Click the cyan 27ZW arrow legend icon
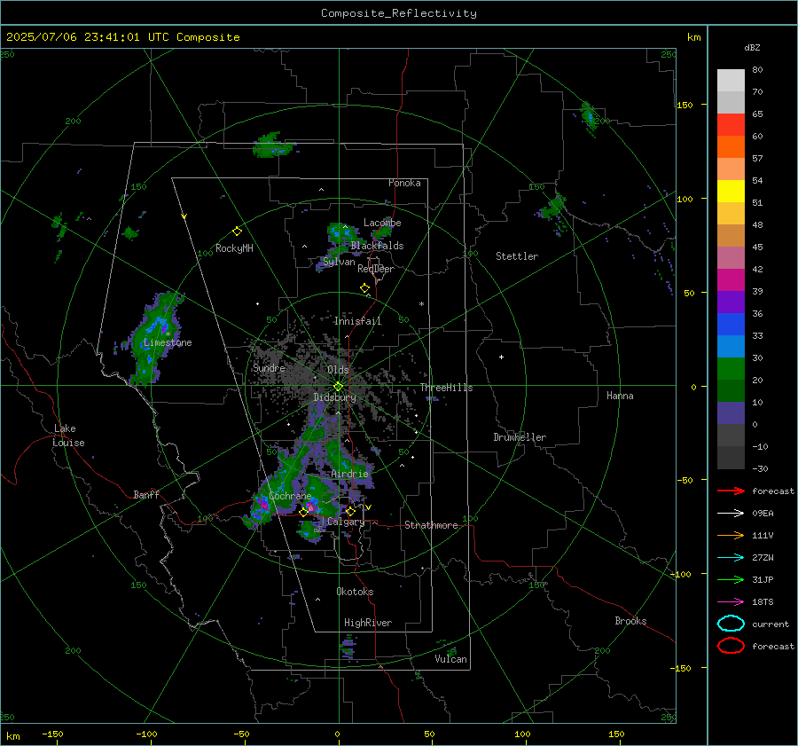Viewport: 798px width, 746px height. coord(731,558)
